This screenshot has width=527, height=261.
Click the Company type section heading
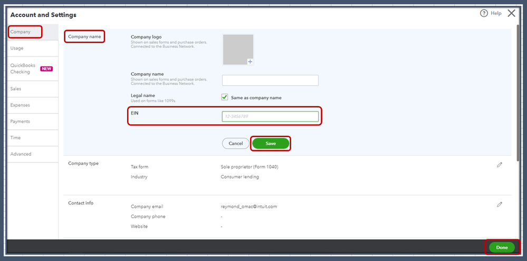[x=83, y=163]
